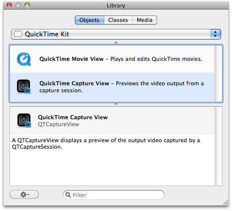Click the object list vertical scrollbar

click(x=218, y=73)
